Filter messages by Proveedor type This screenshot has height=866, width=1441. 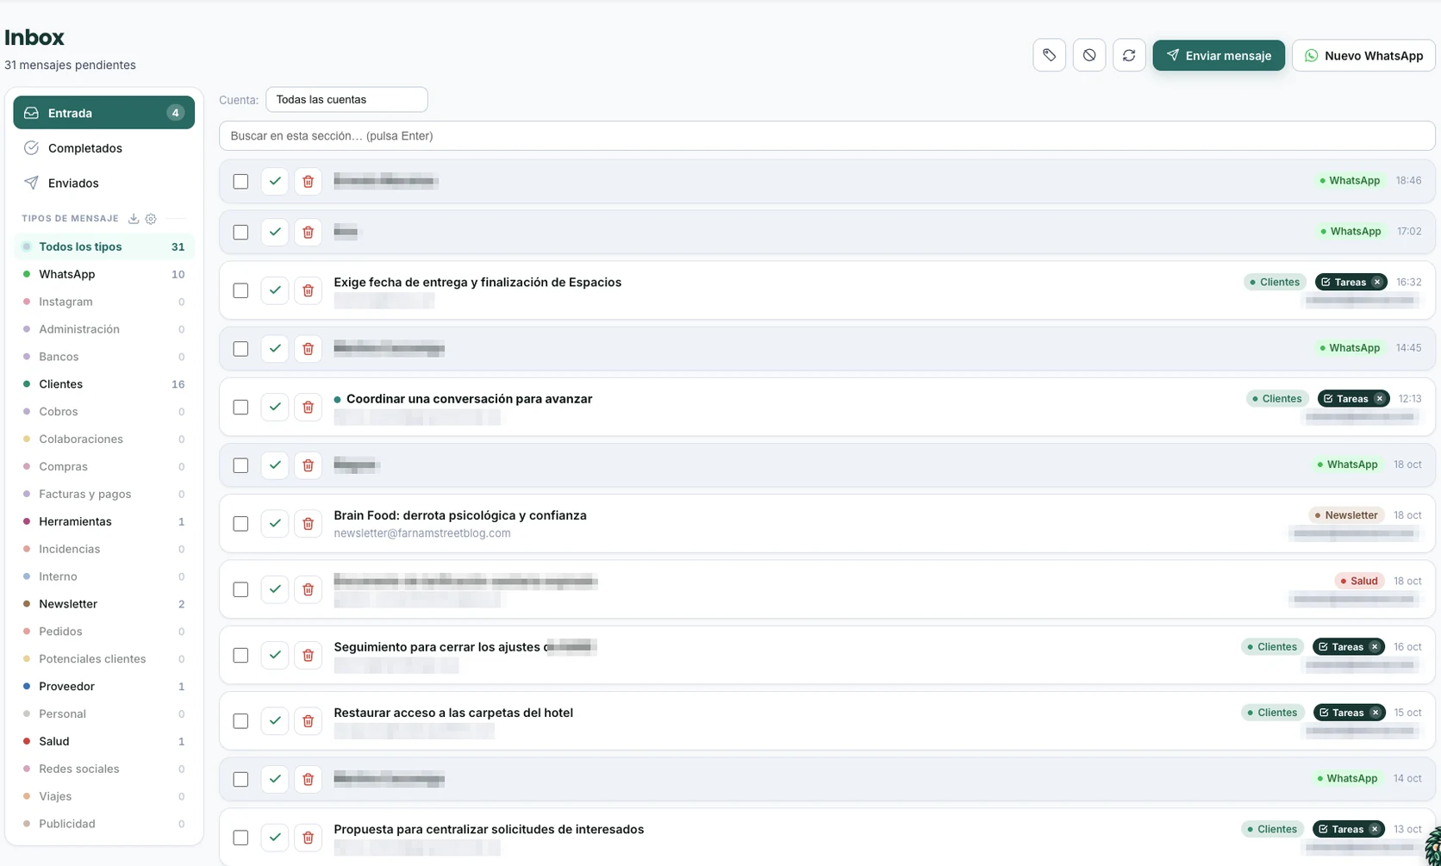(x=104, y=686)
